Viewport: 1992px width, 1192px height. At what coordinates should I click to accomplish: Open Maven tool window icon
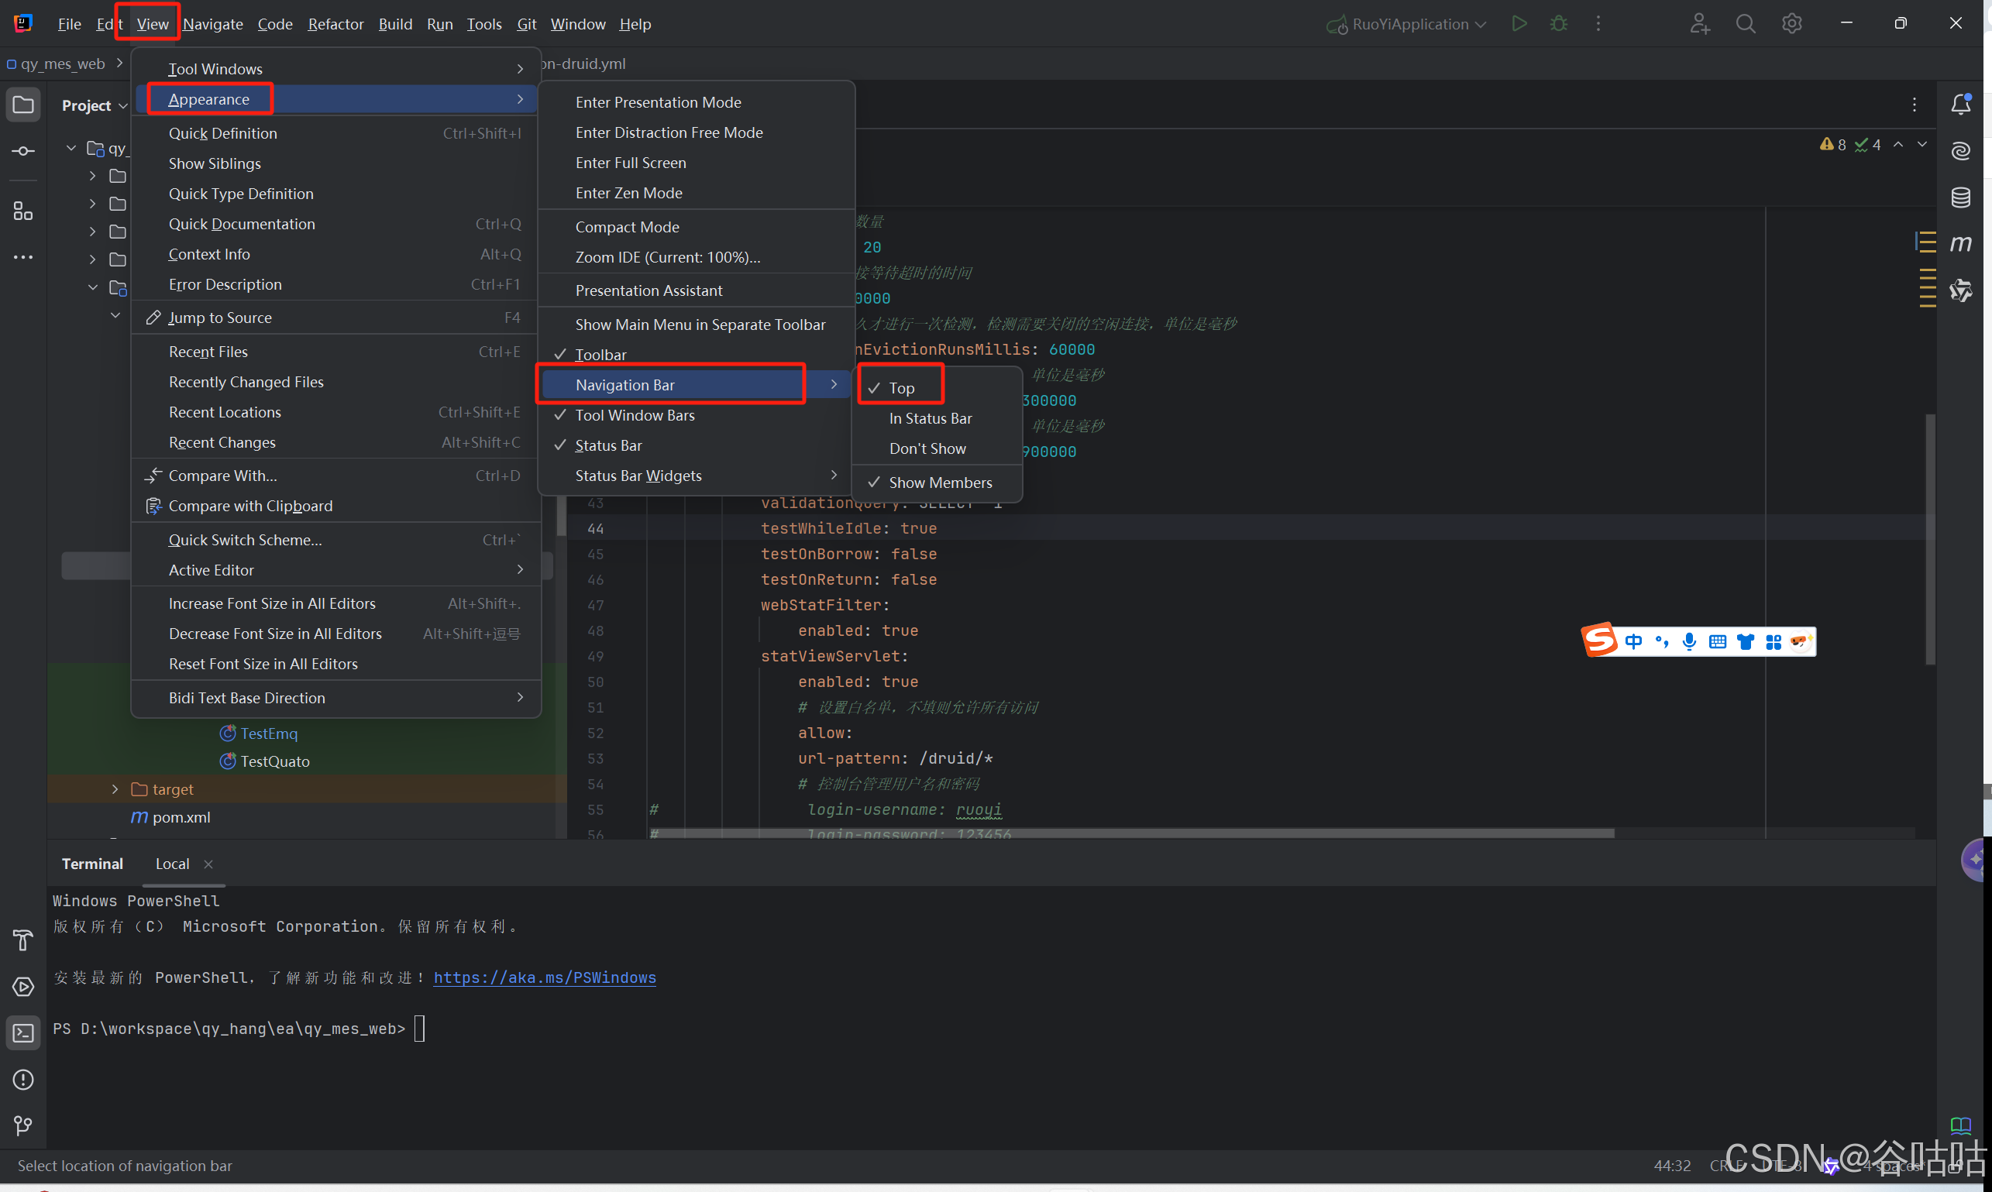click(x=1961, y=243)
